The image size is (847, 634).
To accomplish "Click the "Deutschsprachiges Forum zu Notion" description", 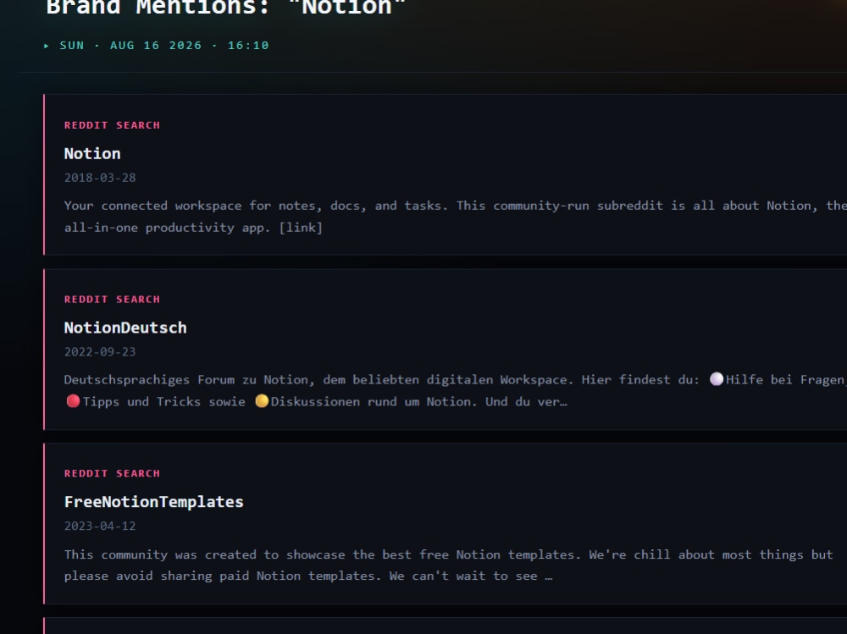I will (x=456, y=390).
